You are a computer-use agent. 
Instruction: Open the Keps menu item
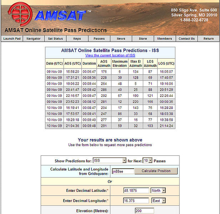tap(77, 39)
